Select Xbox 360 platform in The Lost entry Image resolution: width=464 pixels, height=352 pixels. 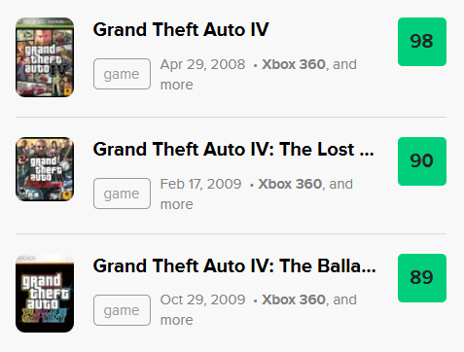point(290,184)
